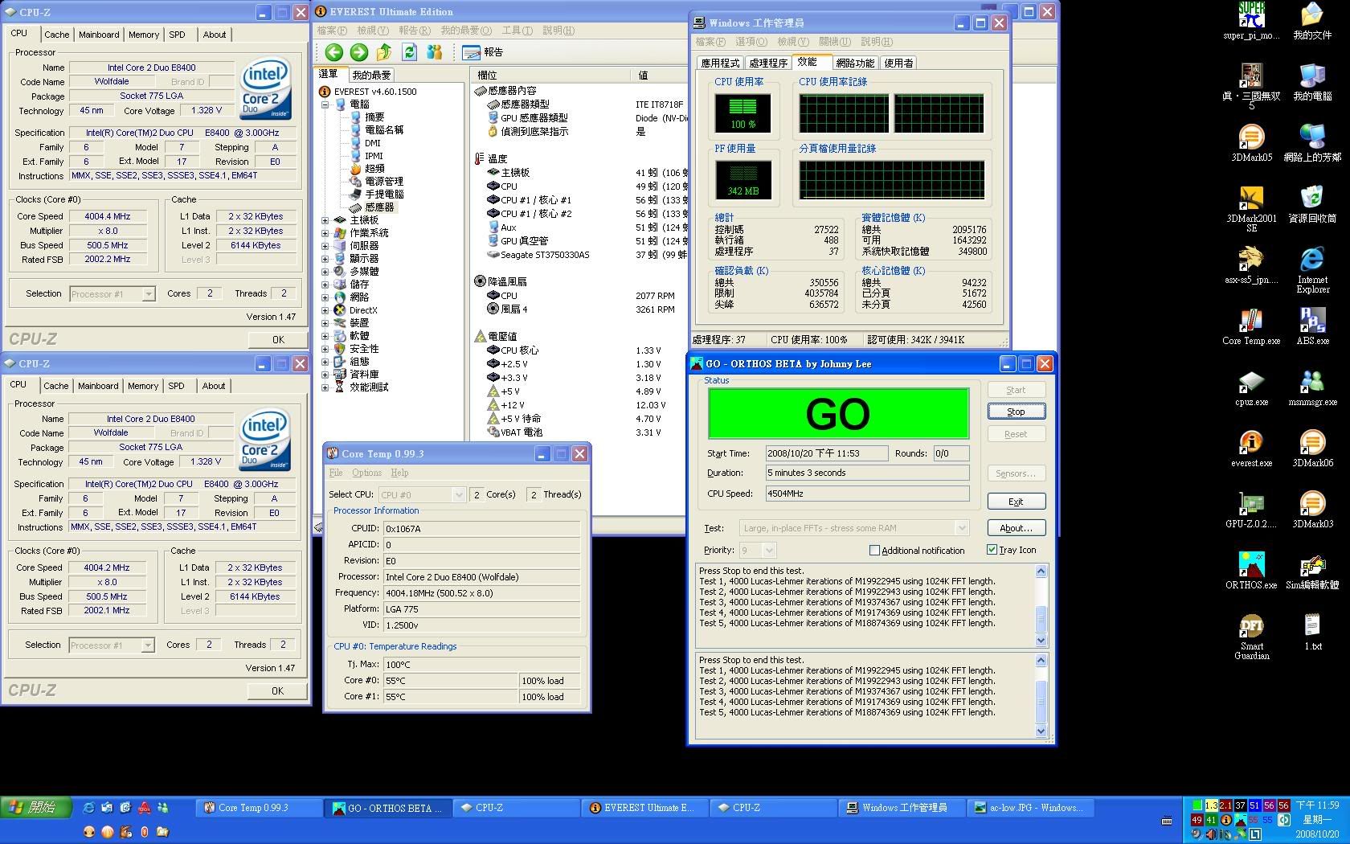Open super_pi_mod desktop icon

tap(1251, 21)
